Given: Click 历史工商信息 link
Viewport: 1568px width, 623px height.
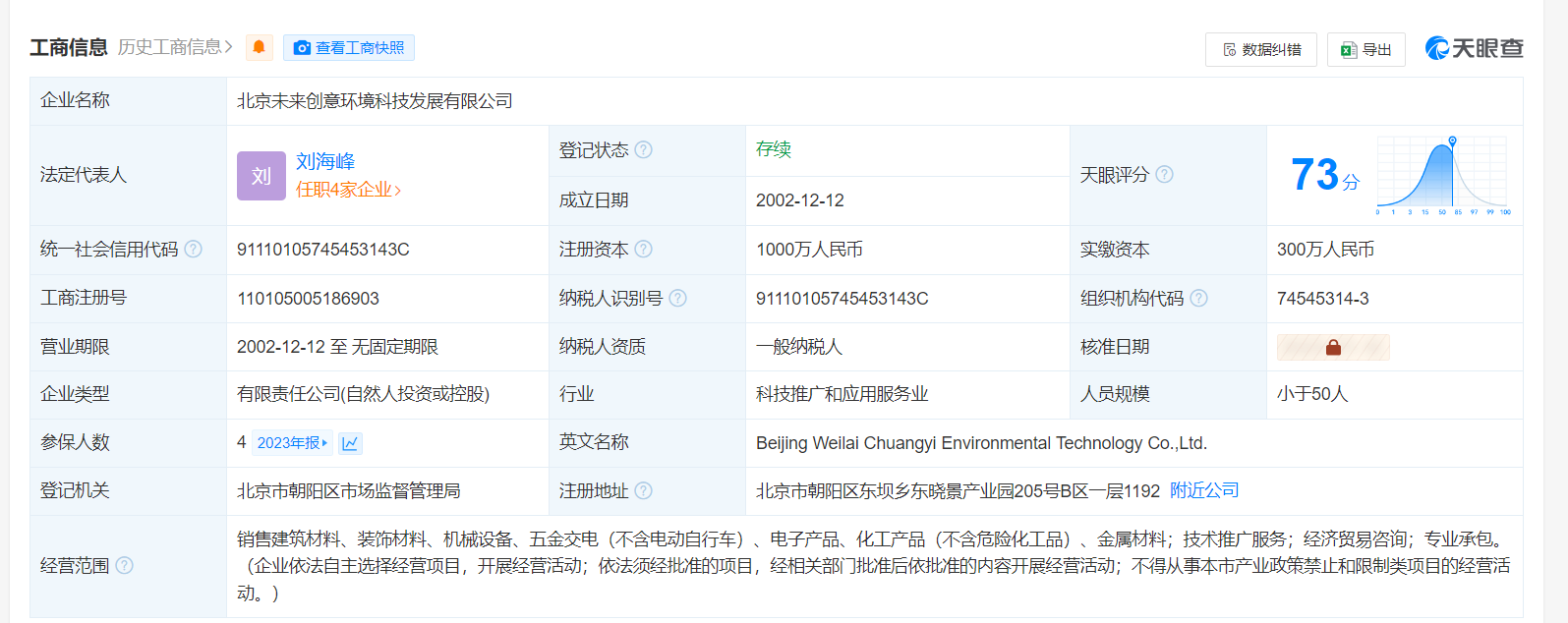Looking at the screenshot, I should click(x=175, y=47).
